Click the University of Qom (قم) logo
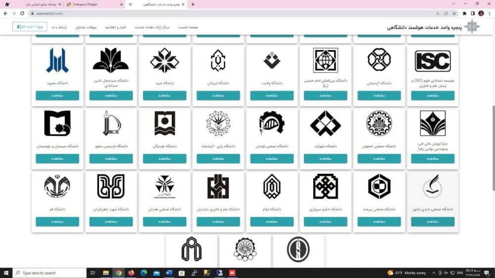 [x=57, y=186]
